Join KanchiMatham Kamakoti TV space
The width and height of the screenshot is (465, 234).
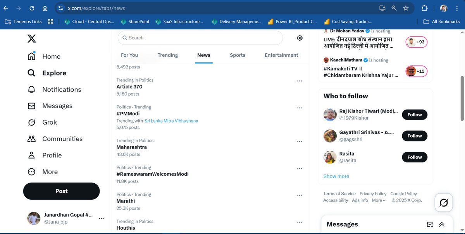click(x=417, y=71)
